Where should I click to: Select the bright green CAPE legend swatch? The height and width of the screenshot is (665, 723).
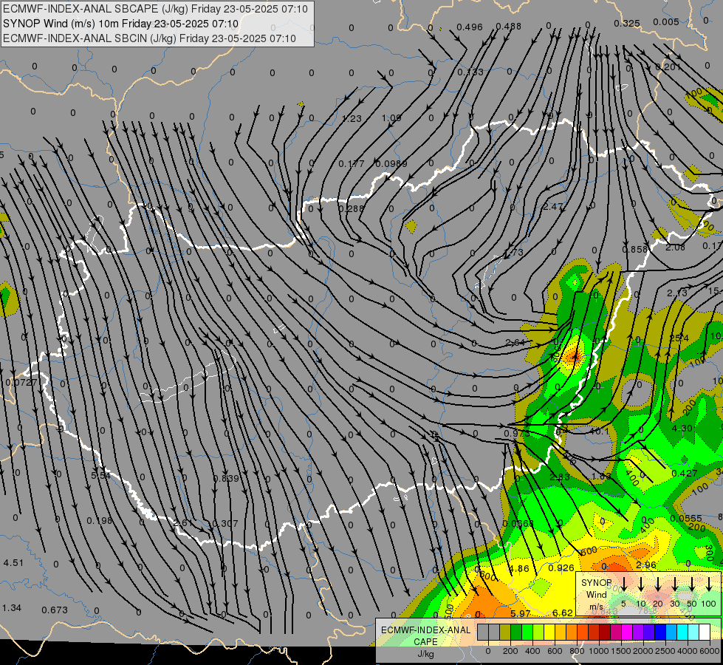(527, 632)
